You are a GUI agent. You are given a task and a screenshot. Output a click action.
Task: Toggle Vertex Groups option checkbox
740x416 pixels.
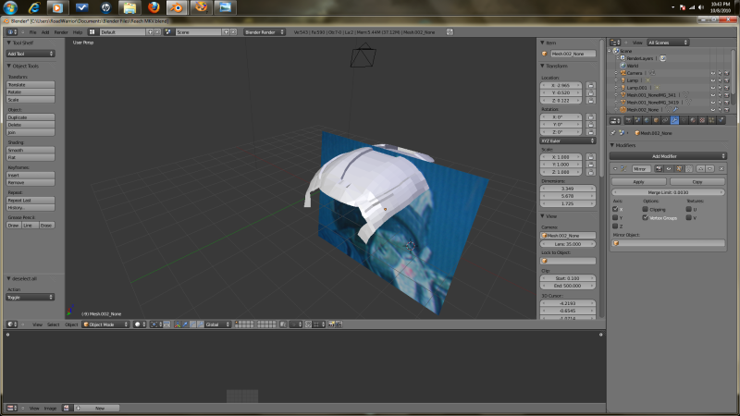[645, 217]
